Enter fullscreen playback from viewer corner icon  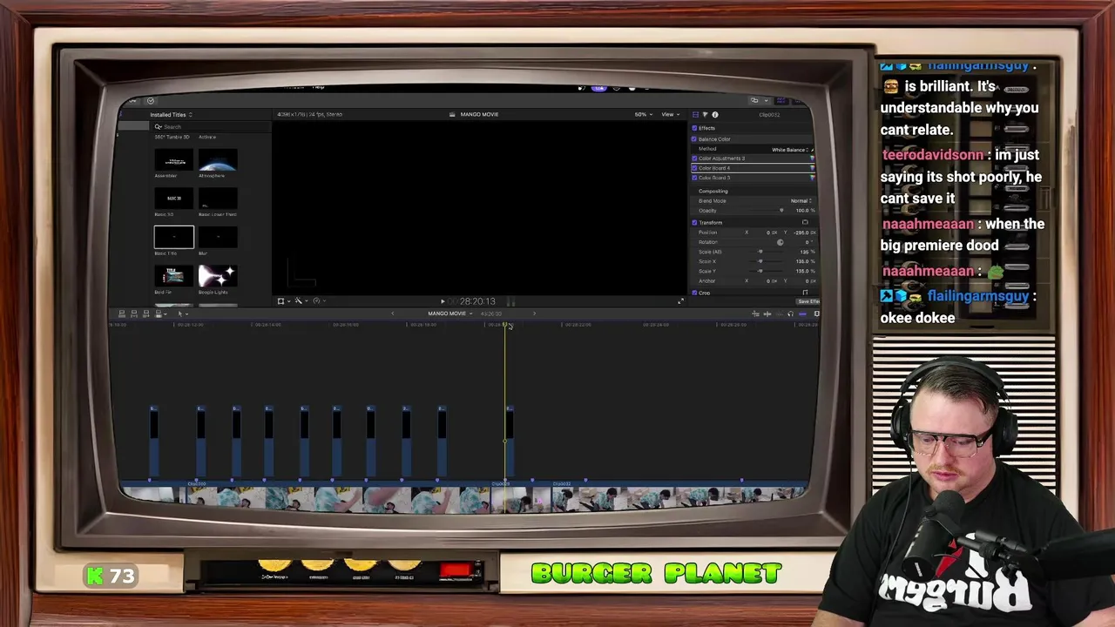pyautogui.click(x=681, y=301)
